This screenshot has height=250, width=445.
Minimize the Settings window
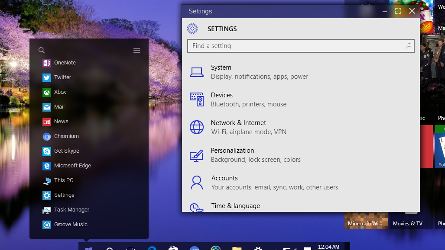(384, 11)
